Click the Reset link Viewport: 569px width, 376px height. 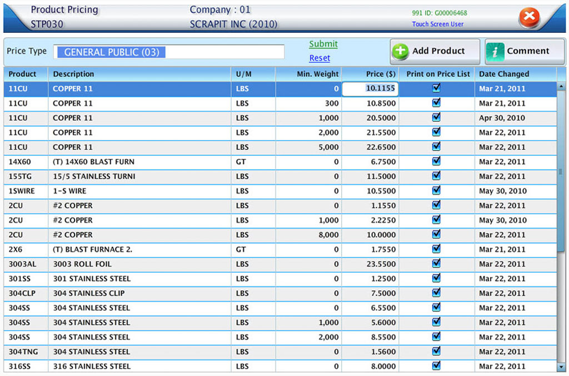pos(320,58)
